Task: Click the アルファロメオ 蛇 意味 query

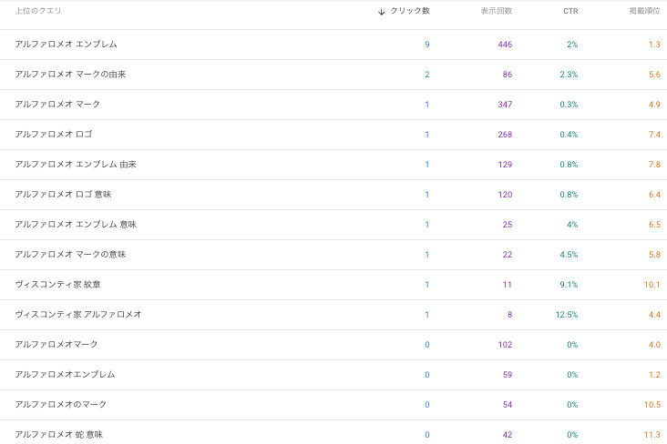Action: pos(58,435)
